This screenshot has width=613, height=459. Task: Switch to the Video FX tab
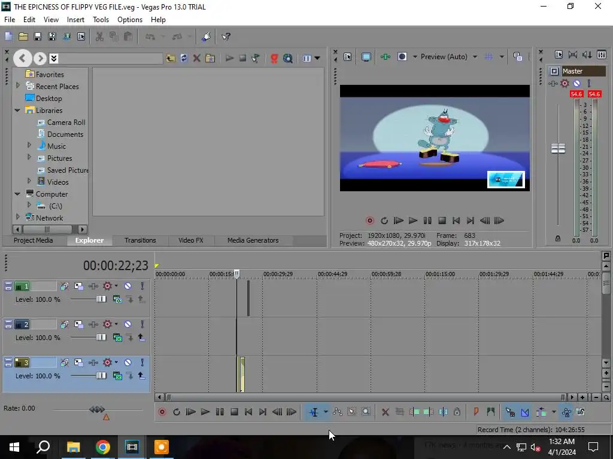[x=191, y=240]
